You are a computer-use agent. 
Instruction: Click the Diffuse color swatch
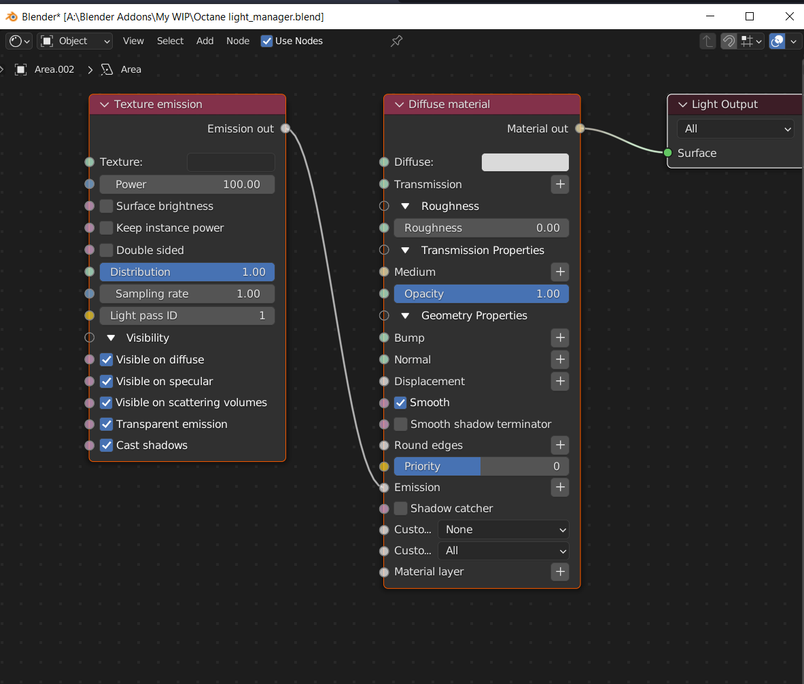pos(525,162)
